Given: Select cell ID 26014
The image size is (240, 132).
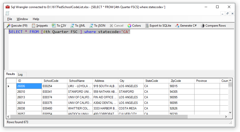Looking at the screenshot, I should (x=29, y=103).
